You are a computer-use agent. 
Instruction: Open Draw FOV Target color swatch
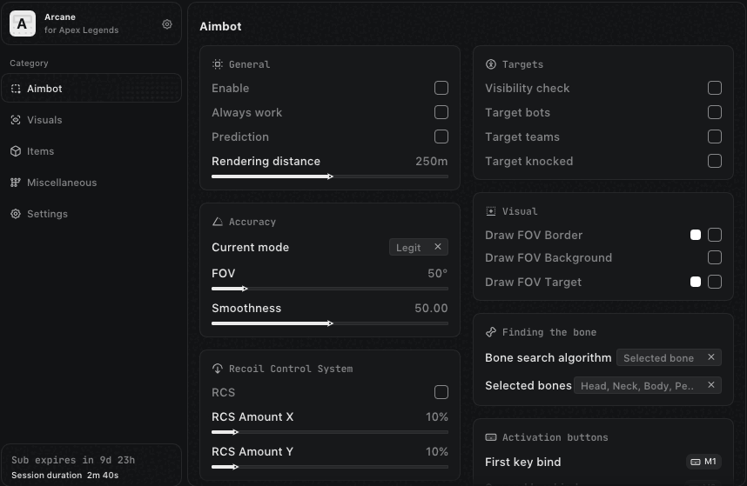pos(696,282)
